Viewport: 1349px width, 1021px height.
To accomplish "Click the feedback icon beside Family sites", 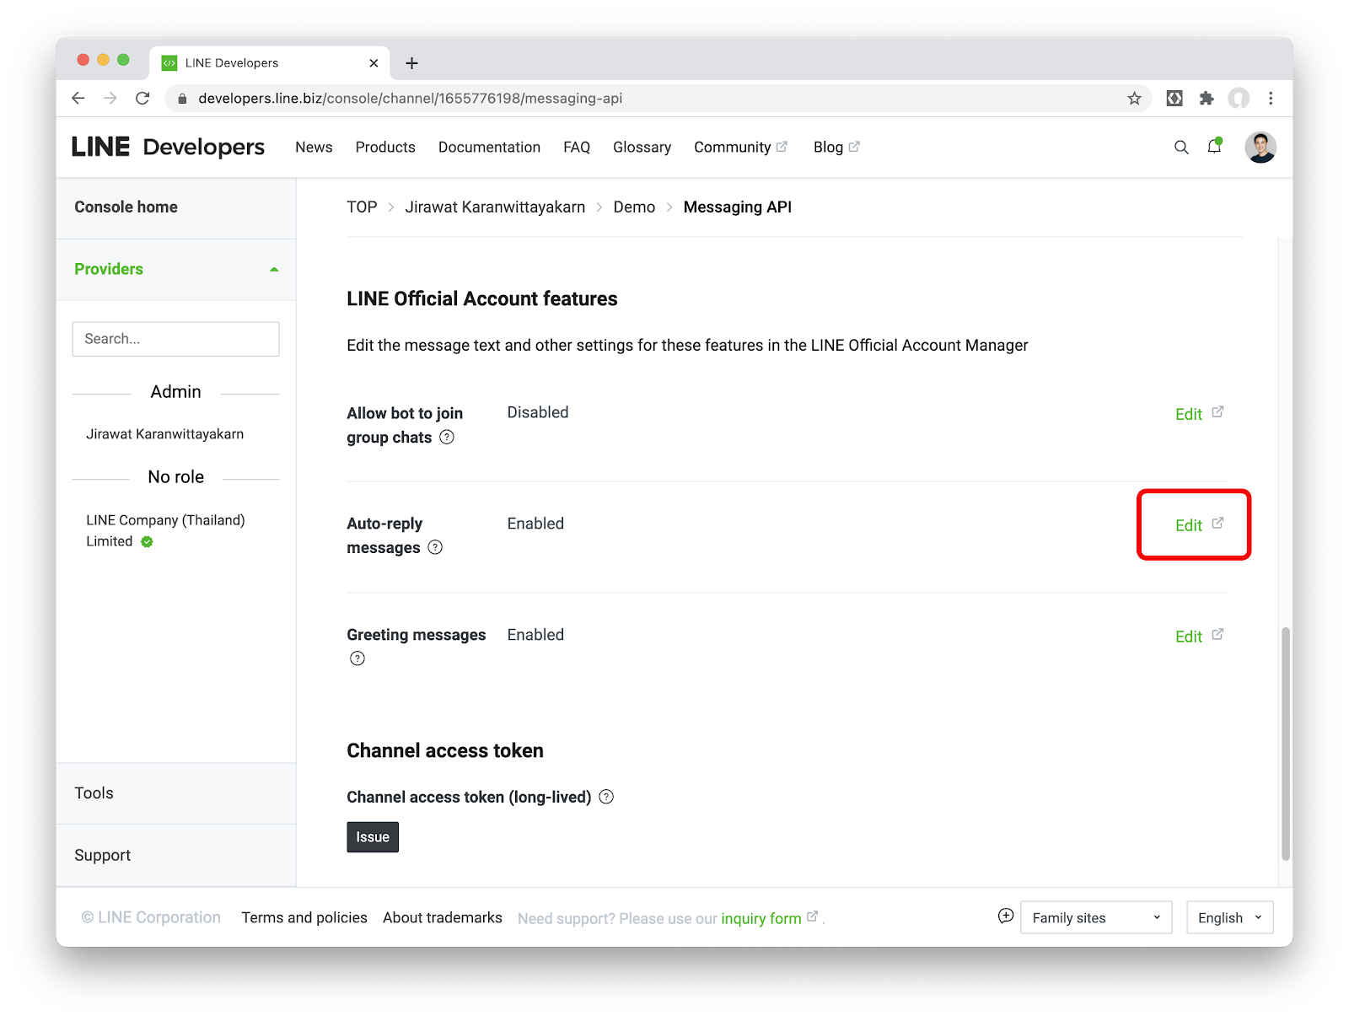I will [x=1006, y=916].
